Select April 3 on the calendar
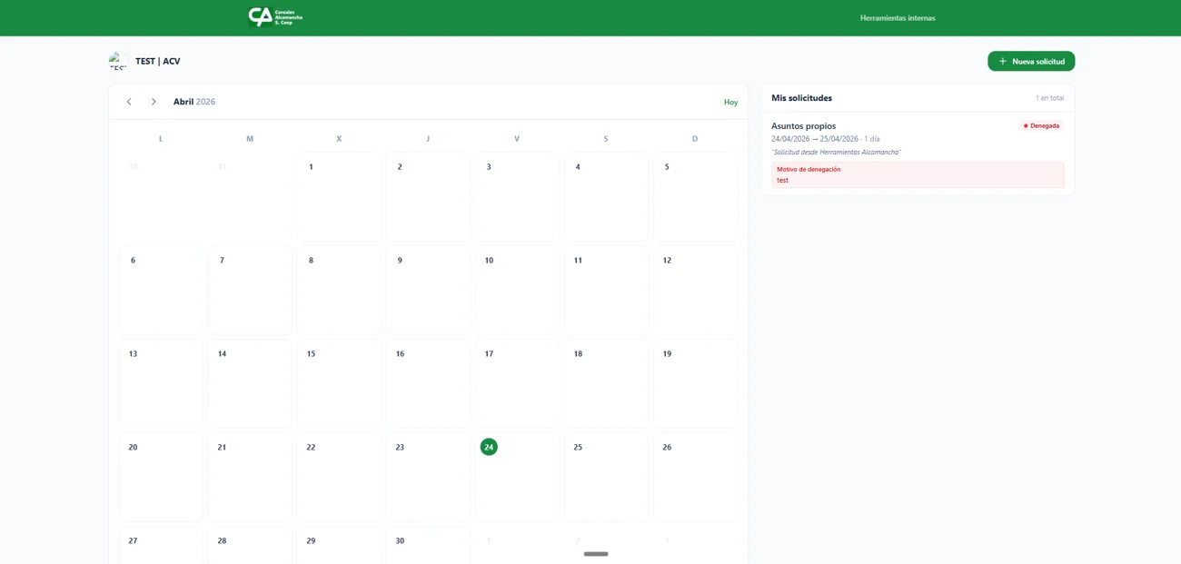Screen dimensions: 1181x564 pyautogui.click(x=517, y=197)
